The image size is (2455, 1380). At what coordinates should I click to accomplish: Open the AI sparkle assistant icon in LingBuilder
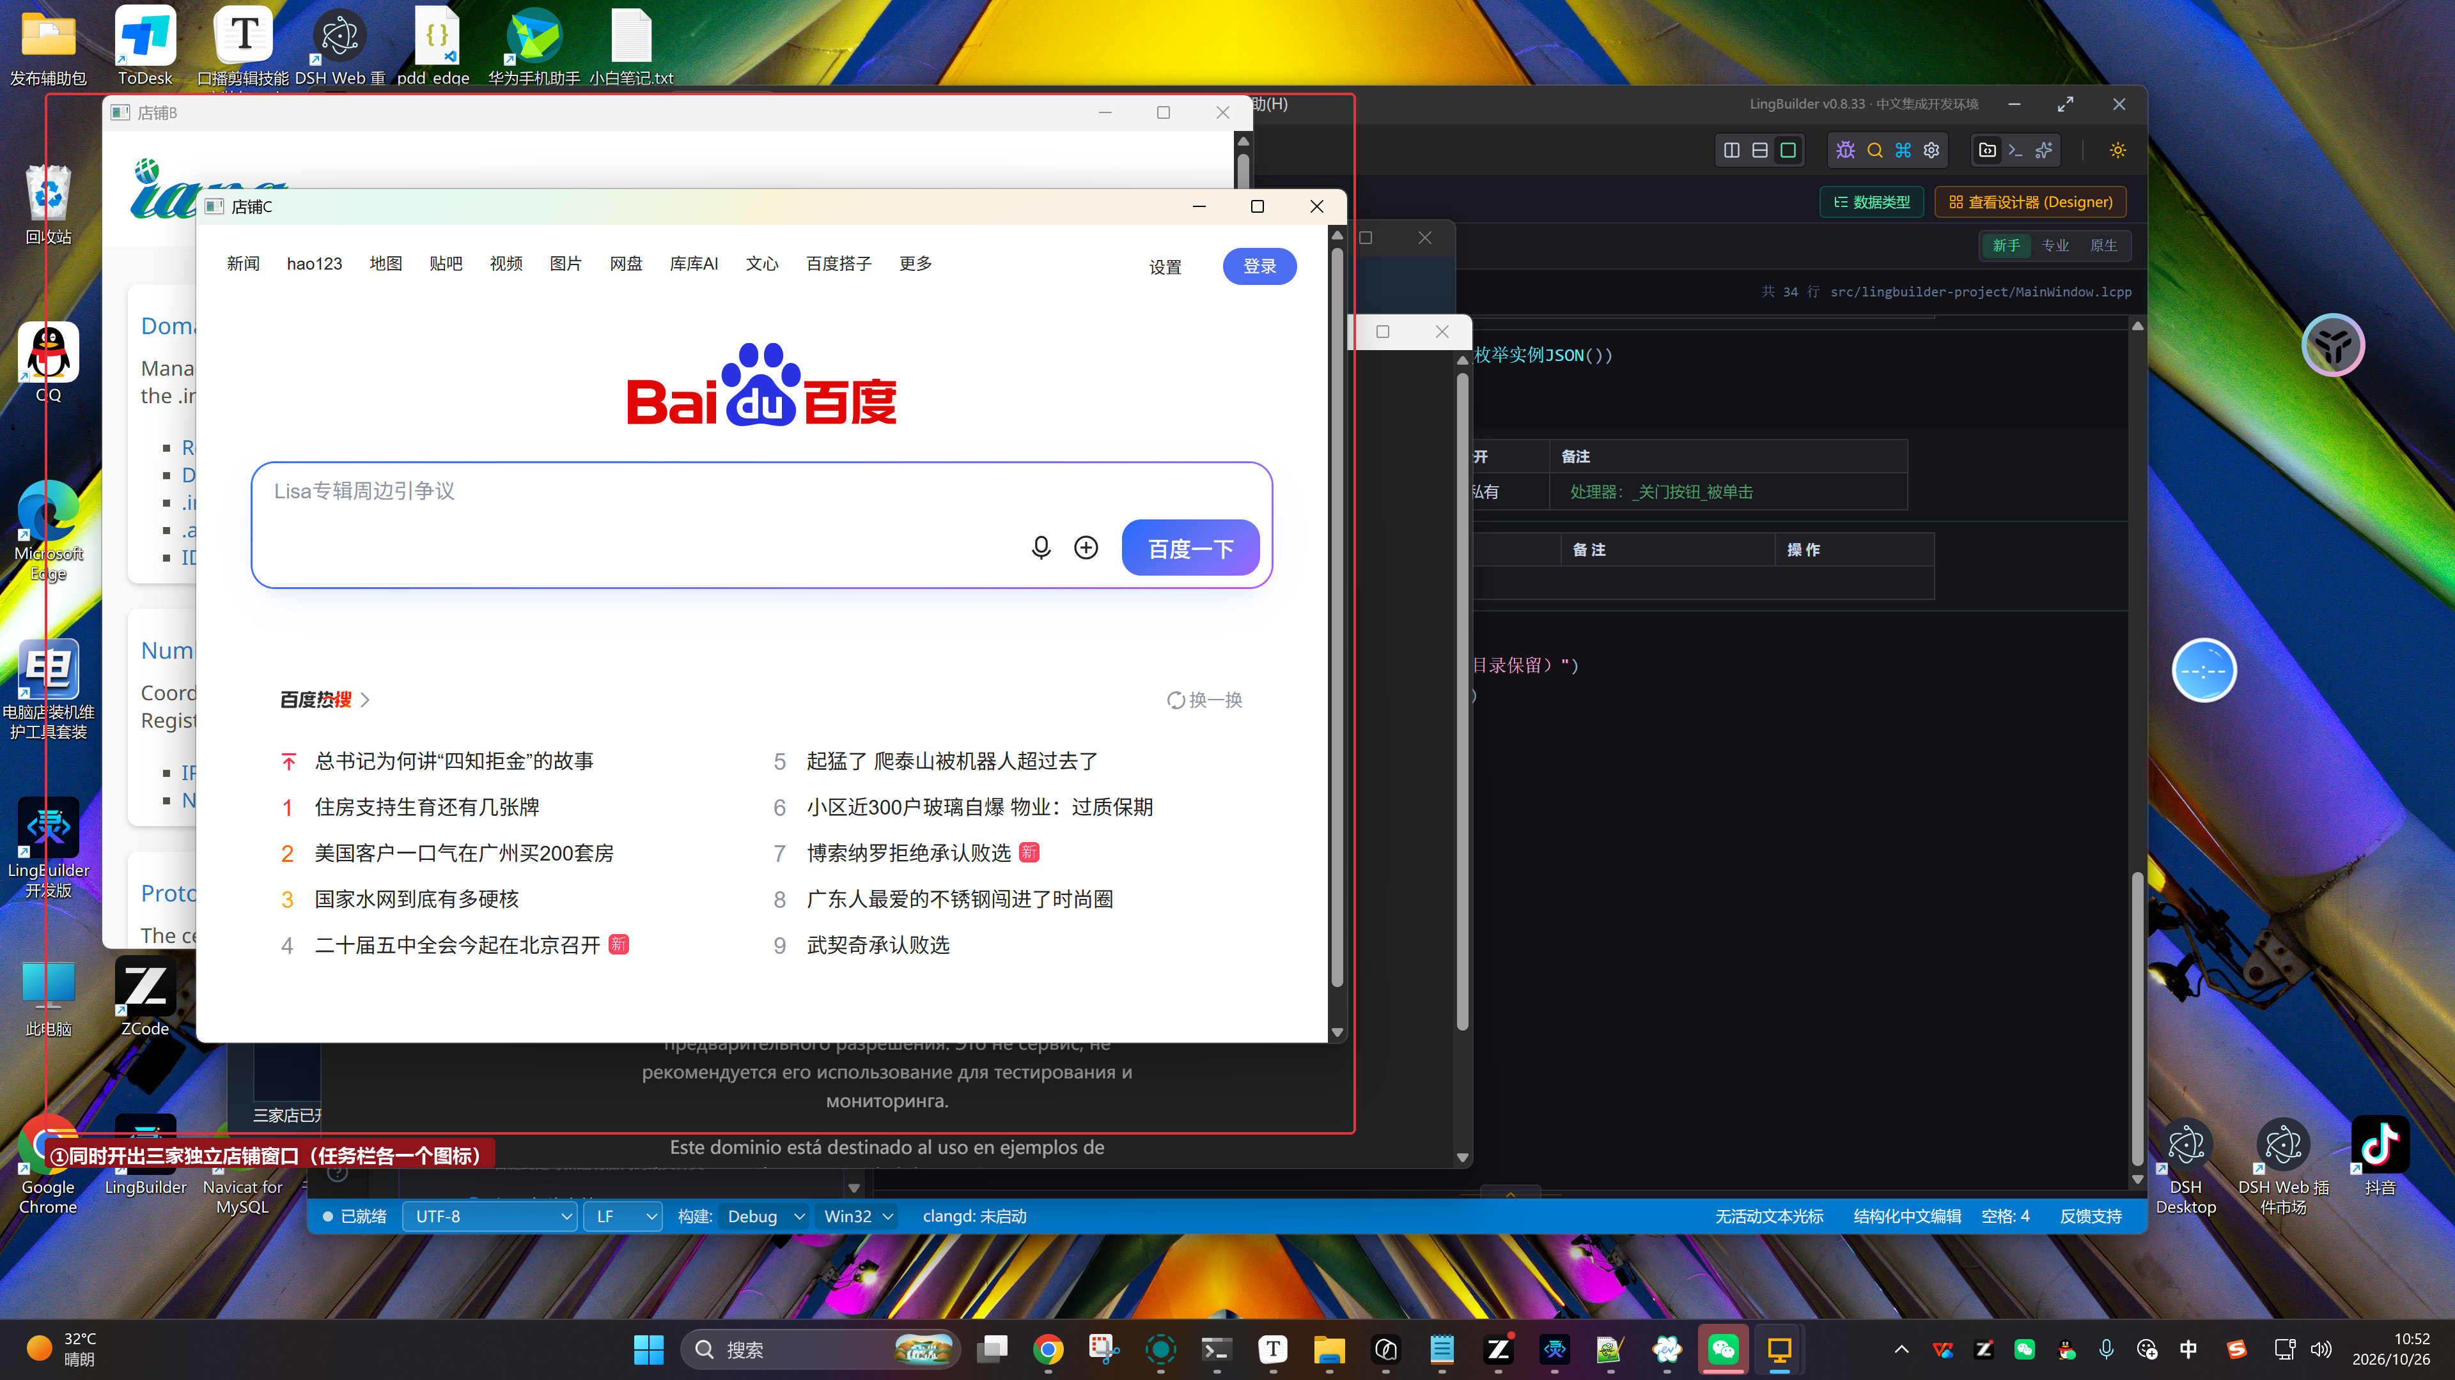pos(2045,151)
